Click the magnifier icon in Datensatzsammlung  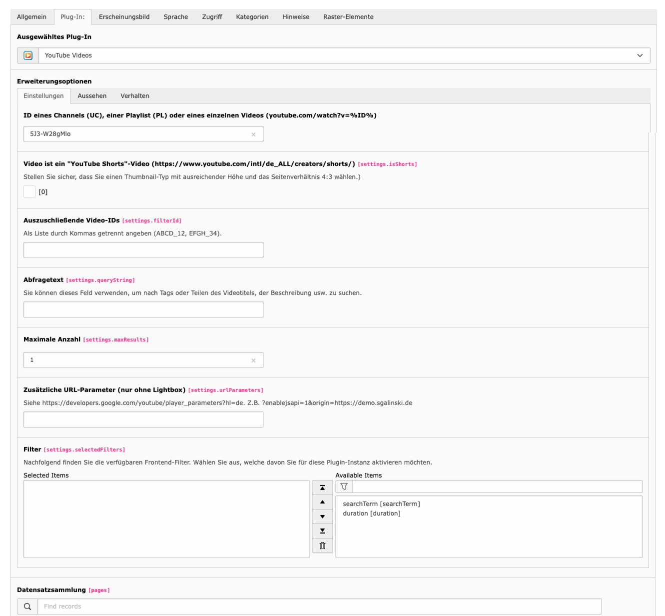pos(27,606)
